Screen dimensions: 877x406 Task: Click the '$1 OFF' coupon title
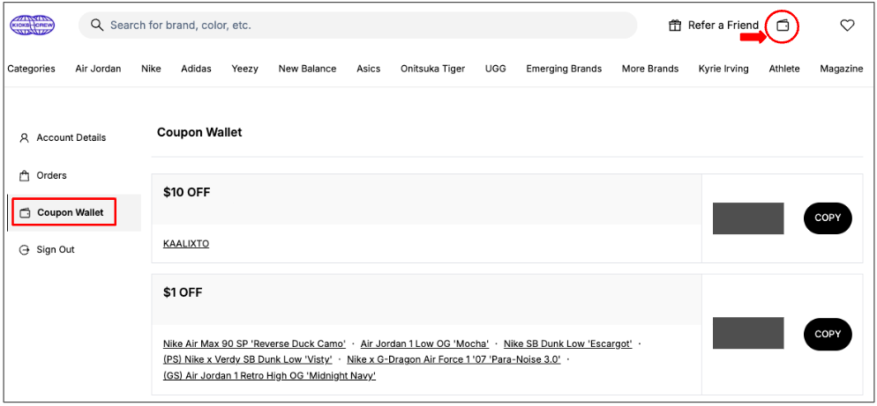[x=183, y=292]
